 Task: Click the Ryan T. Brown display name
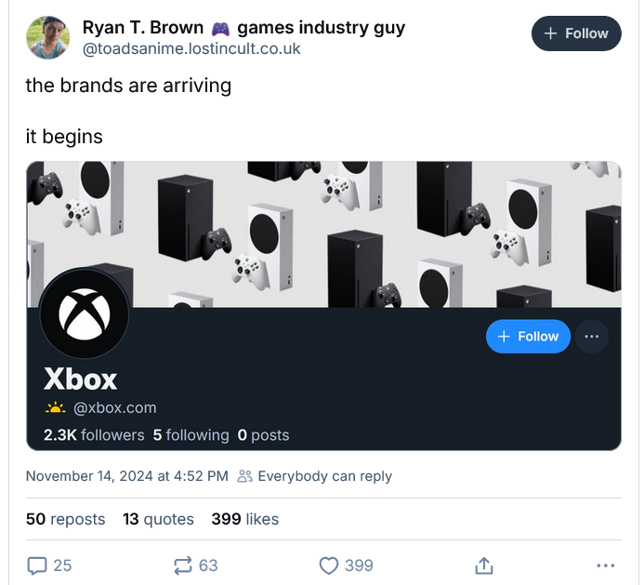click(143, 28)
